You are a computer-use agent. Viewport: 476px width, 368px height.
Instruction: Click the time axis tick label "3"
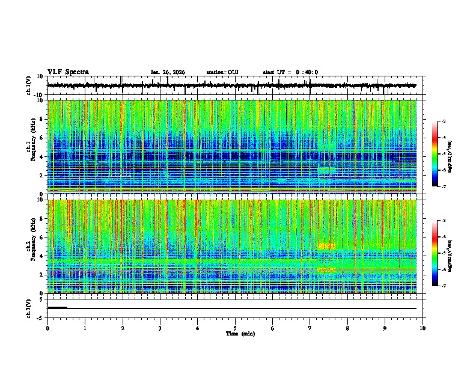tap(160, 328)
